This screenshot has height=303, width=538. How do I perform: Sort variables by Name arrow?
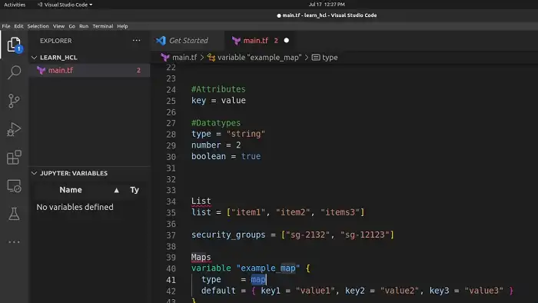click(117, 190)
